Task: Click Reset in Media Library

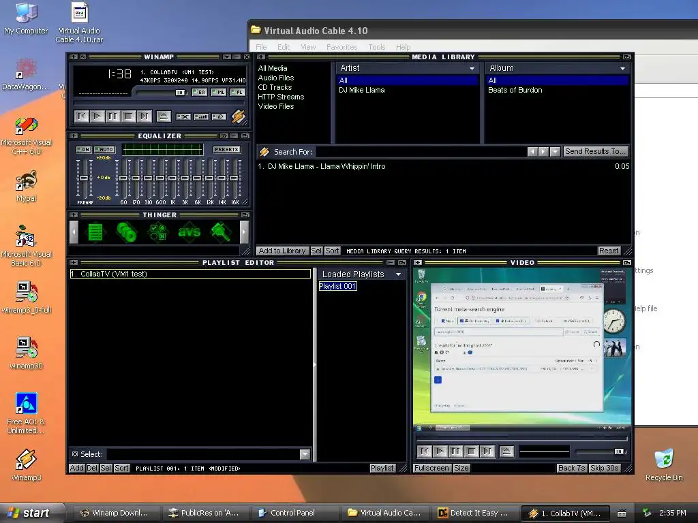Action: 609,251
